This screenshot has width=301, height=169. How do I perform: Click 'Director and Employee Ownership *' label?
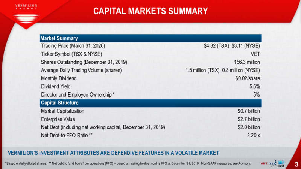(x=78, y=95)
